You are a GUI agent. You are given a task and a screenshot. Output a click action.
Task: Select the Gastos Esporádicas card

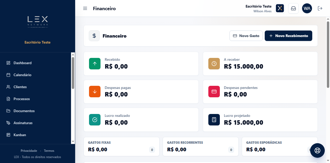tap(280, 147)
